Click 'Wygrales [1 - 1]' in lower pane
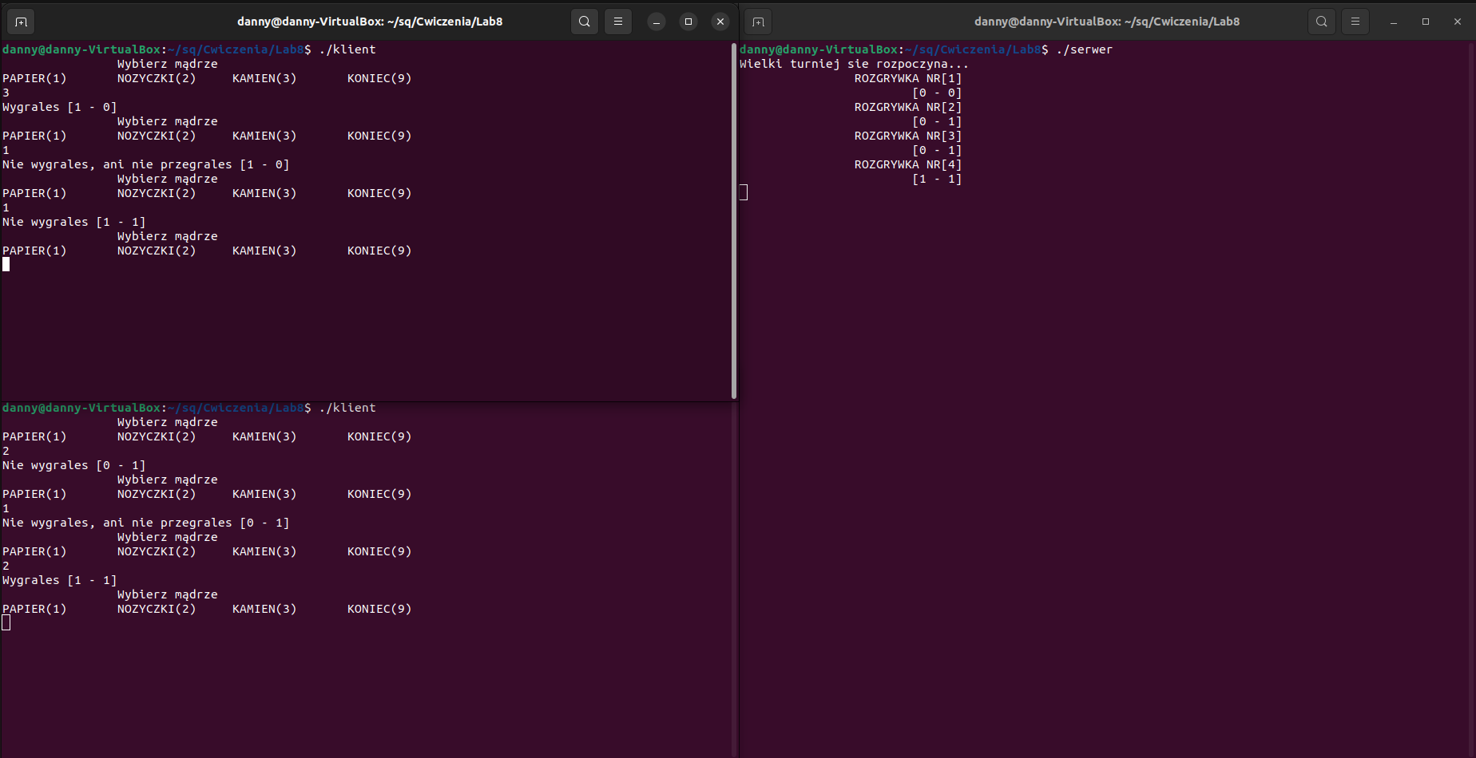 tap(60, 580)
